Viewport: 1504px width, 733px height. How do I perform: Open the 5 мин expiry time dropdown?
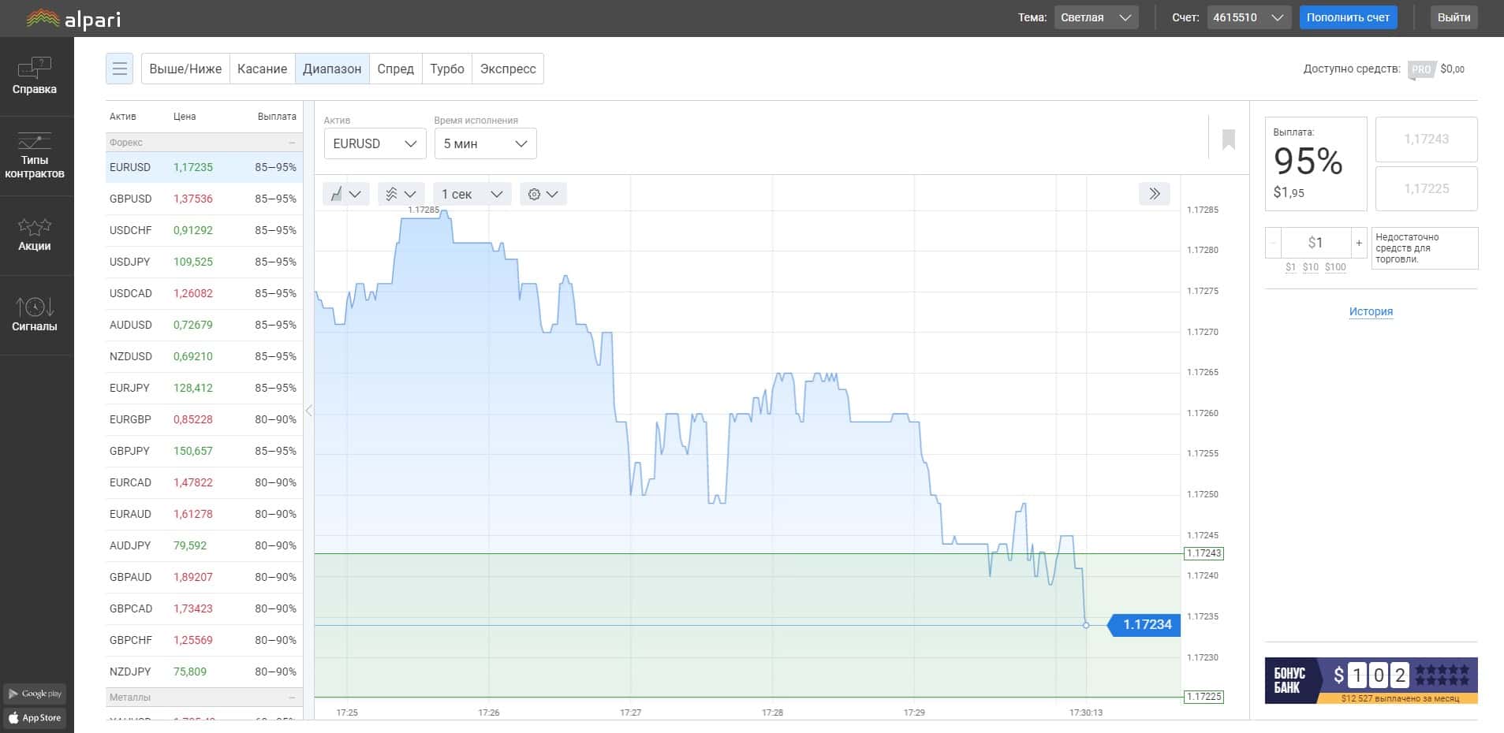click(x=485, y=143)
